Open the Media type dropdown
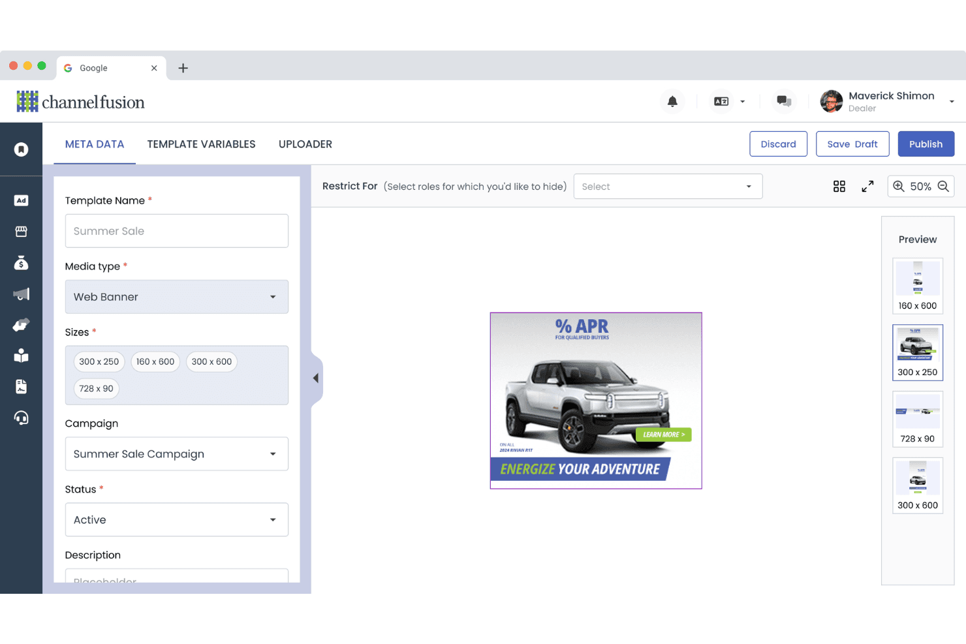 tap(177, 297)
